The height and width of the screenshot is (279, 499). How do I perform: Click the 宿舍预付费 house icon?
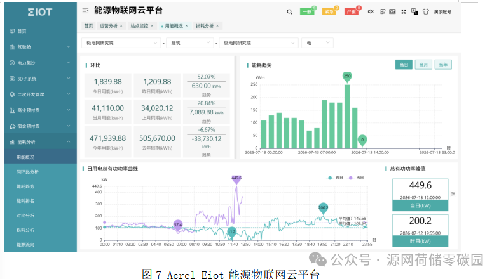coord(12,126)
